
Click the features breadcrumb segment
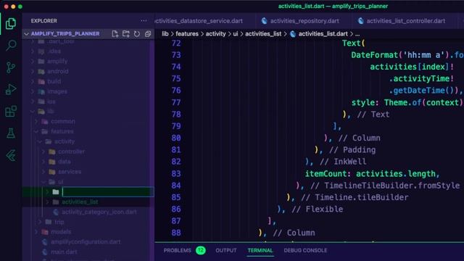(187, 34)
